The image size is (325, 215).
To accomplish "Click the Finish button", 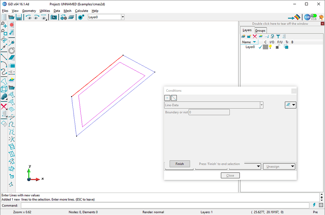I will [x=180, y=164].
